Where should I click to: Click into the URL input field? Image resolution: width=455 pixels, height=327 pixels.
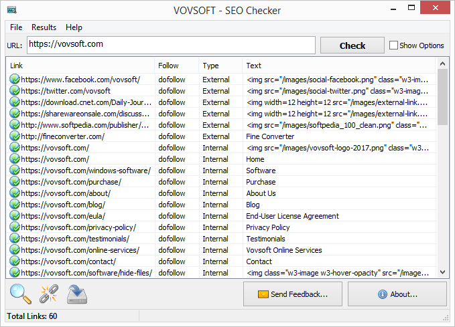(171, 45)
